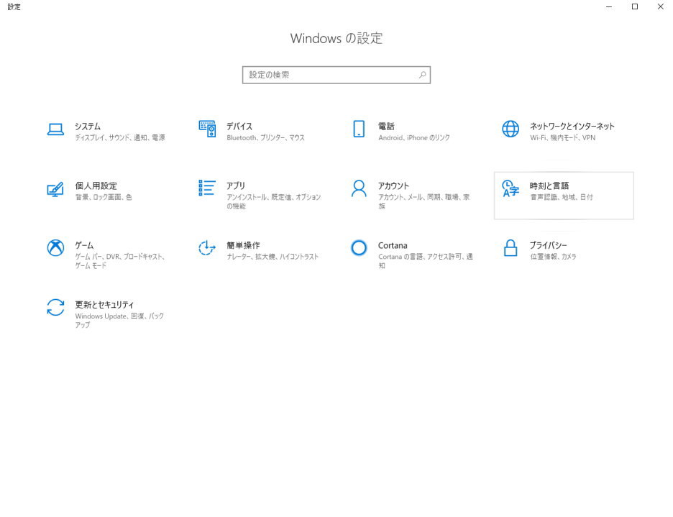Open the プライバシー padlock icon
Image resolution: width=673 pixels, height=517 pixels.
click(x=511, y=248)
